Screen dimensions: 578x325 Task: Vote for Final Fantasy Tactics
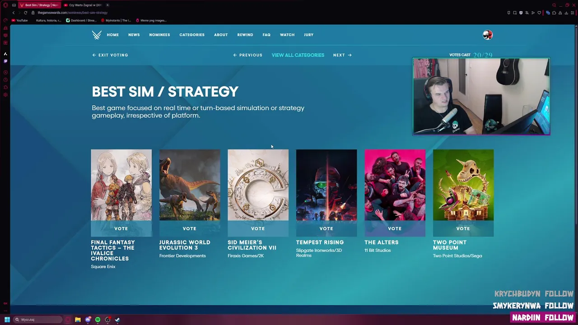[x=121, y=228]
